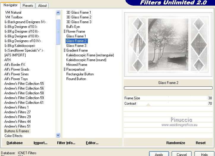This screenshot has width=215, height=156.
Task: Open the About tab
Action: click(42, 6)
